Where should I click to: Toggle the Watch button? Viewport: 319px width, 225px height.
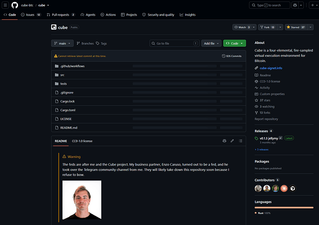[242, 27]
